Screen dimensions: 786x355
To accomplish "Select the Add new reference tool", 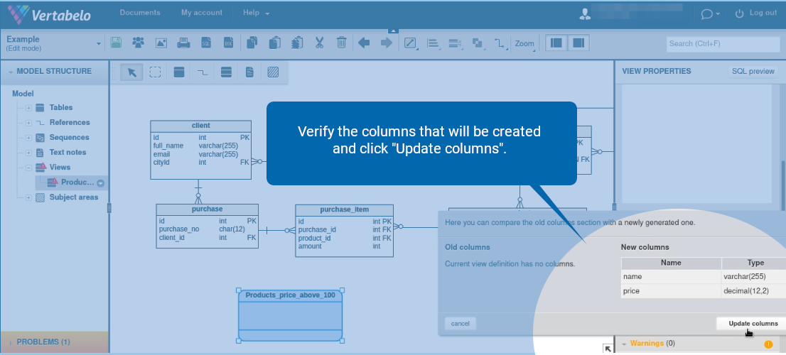I will tap(203, 72).
